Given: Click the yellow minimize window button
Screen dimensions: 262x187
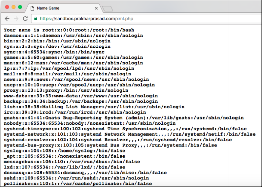Looking at the screenshot, I should click(x=13, y=7).
